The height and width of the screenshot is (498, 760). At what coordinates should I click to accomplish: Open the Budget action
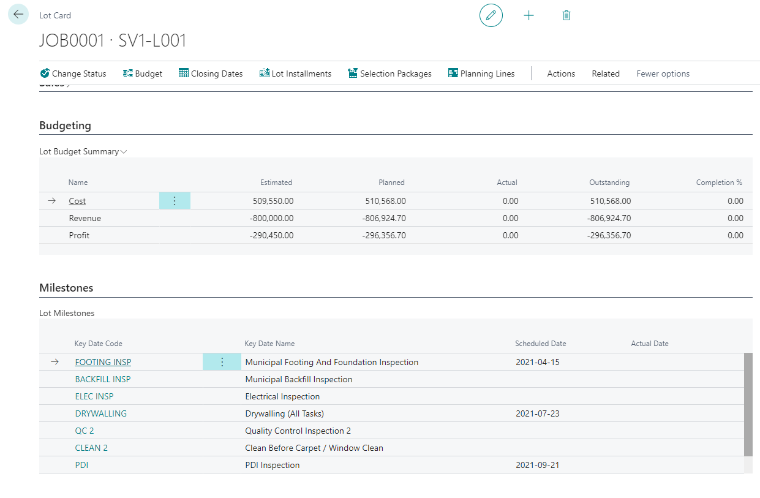click(x=143, y=74)
